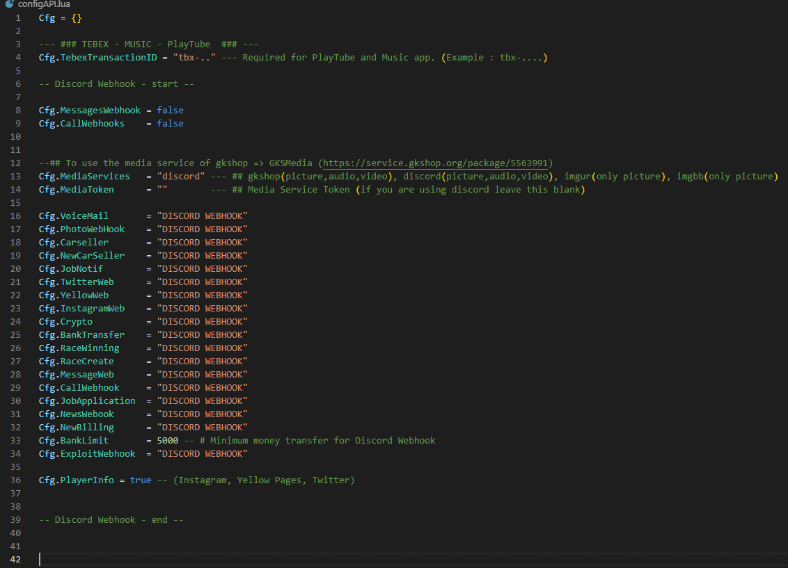Click the Cfg.Crypto variable name
The height and width of the screenshot is (568, 788).
(65, 321)
